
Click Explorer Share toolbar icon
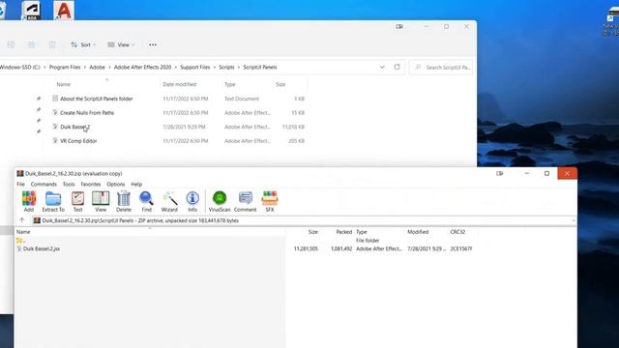click(32, 45)
